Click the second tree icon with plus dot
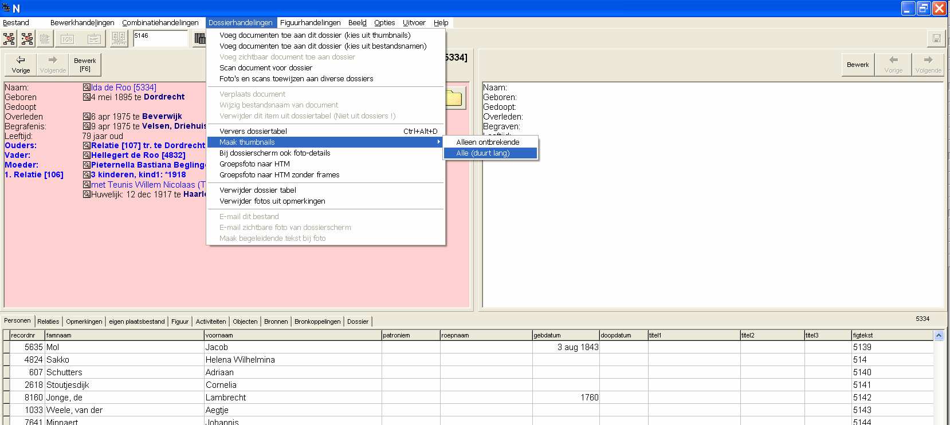Screen dimensions: 950x425 pyautogui.click(x=27, y=39)
